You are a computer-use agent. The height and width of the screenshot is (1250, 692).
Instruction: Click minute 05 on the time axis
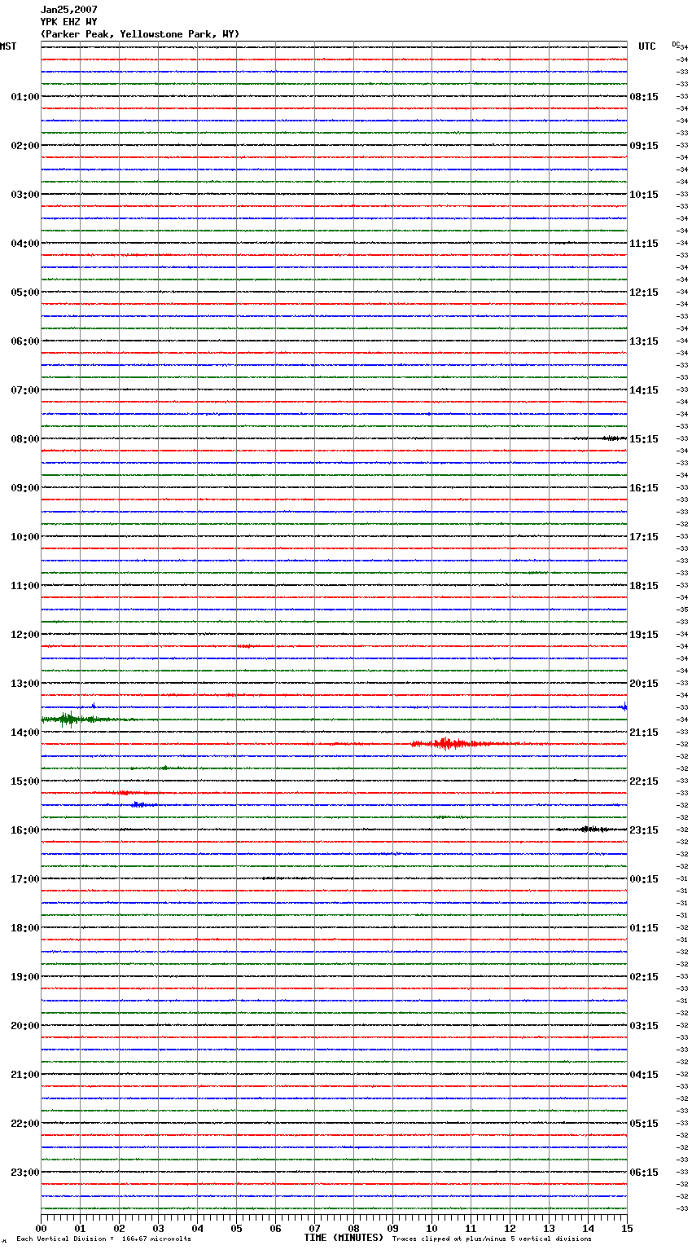(236, 1228)
